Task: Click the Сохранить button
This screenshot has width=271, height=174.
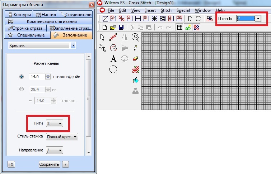Action: 49,164
